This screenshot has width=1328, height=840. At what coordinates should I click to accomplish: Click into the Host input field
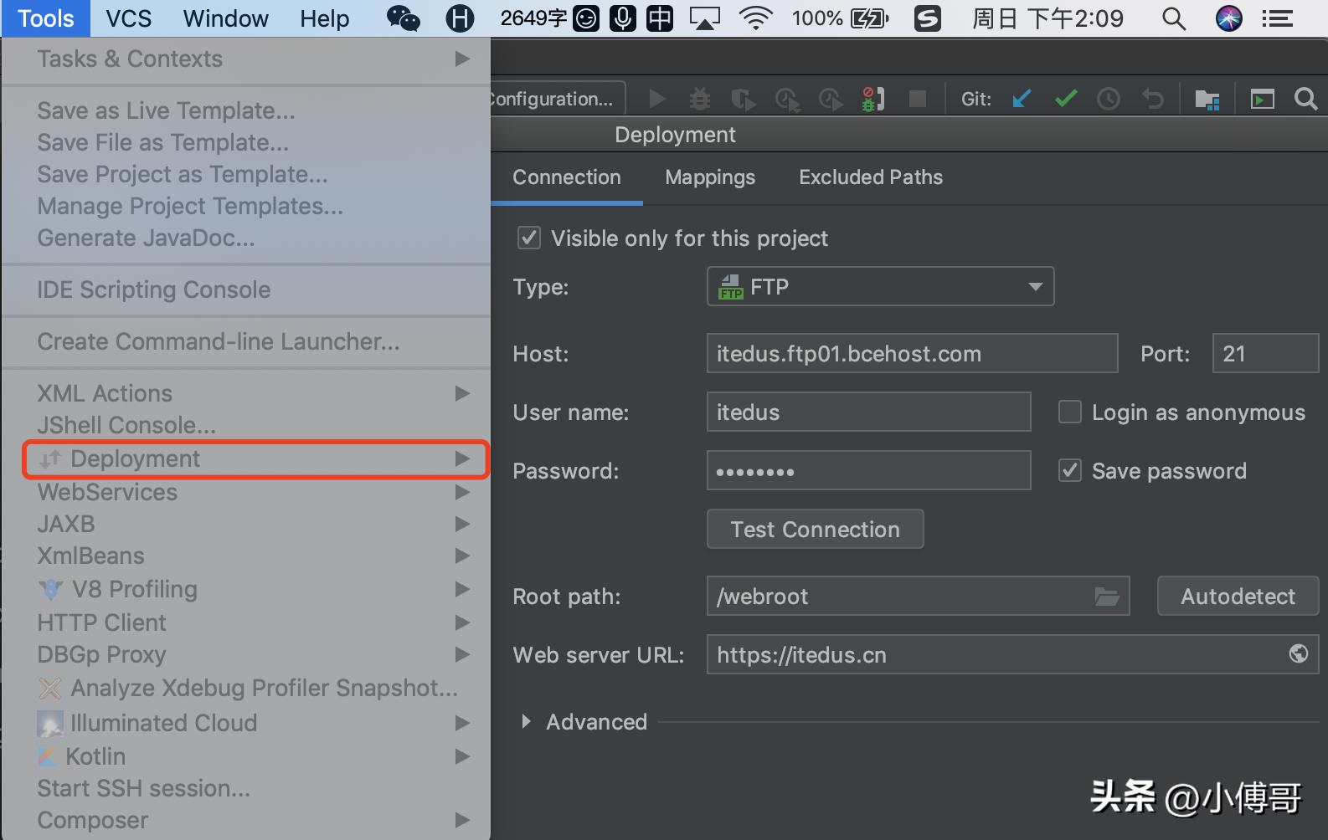pos(911,354)
